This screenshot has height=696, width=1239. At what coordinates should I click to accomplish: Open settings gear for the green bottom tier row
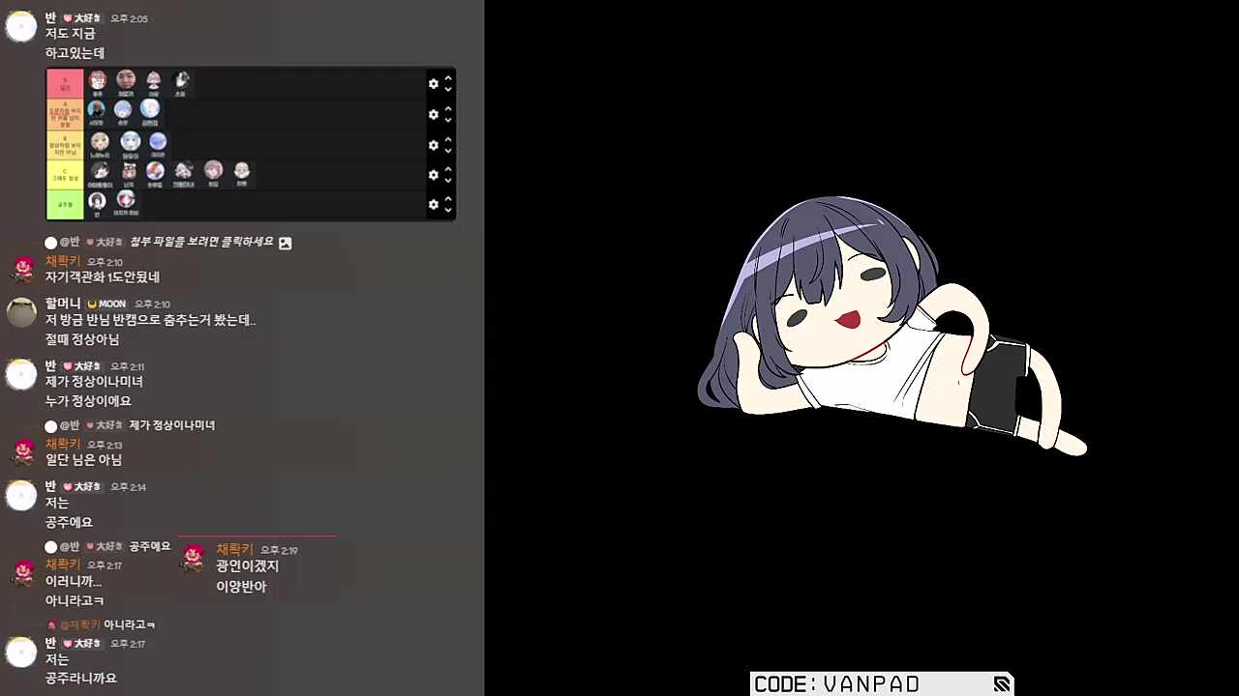pyautogui.click(x=433, y=205)
